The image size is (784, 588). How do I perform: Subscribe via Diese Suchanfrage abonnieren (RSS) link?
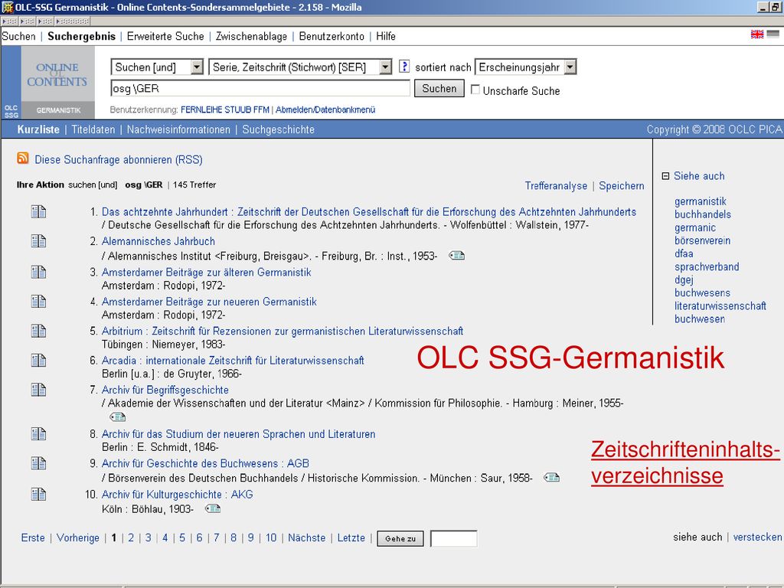(119, 160)
